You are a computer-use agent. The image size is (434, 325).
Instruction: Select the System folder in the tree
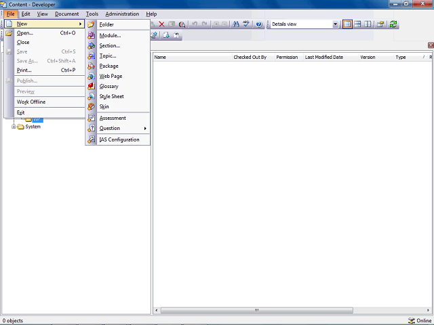[33, 127]
